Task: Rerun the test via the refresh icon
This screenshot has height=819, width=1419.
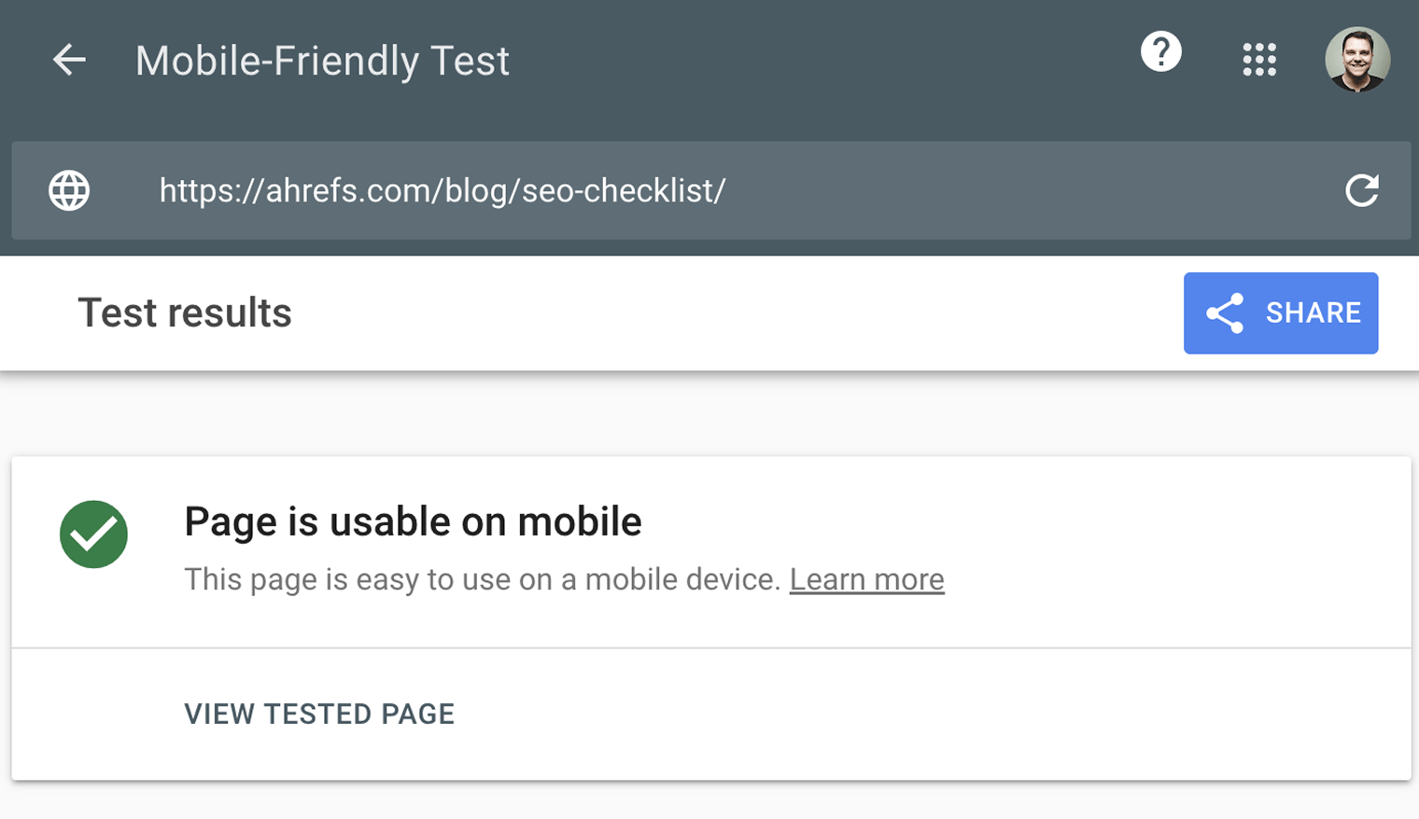Action: [x=1364, y=191]
